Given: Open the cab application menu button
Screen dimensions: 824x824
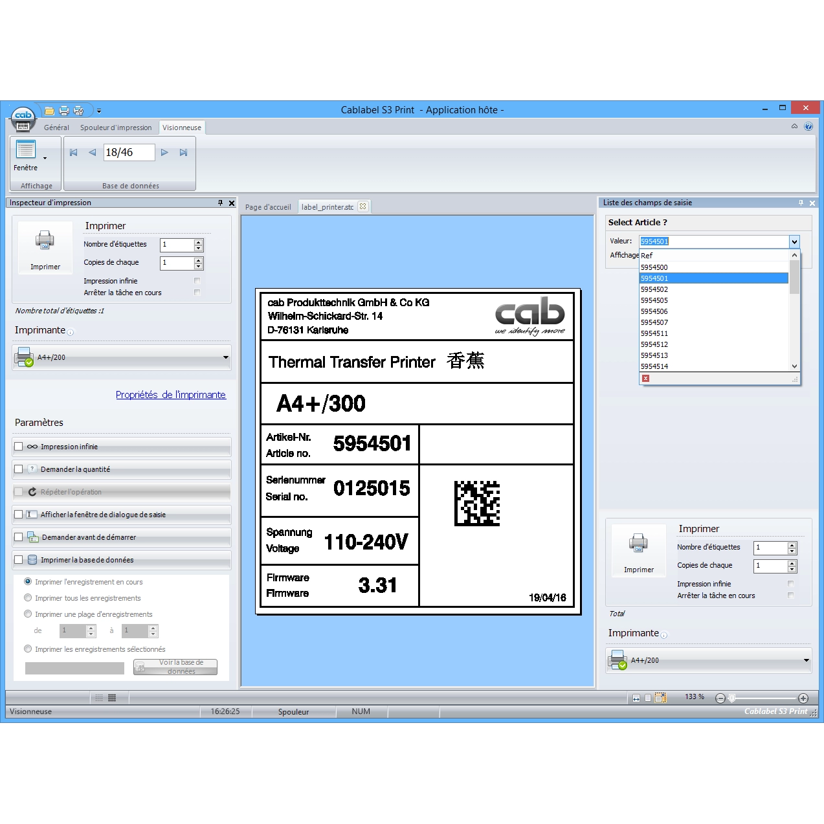Looking at the screenshot, I should (x=23, y=118).
